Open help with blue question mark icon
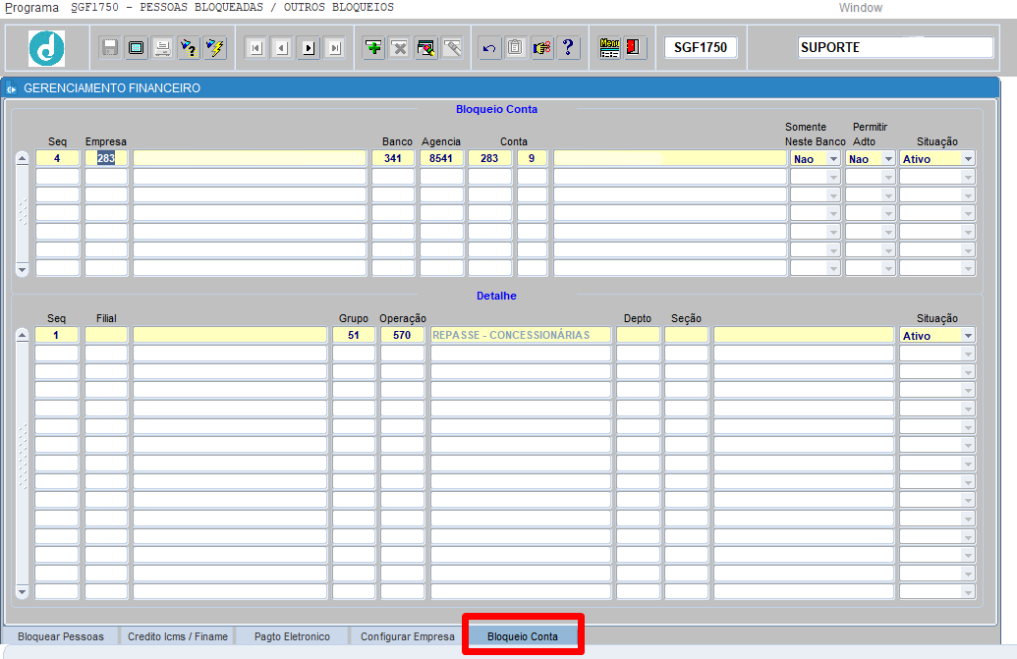This screenshot has height=659, width=1017. click(x=569, y=47)
